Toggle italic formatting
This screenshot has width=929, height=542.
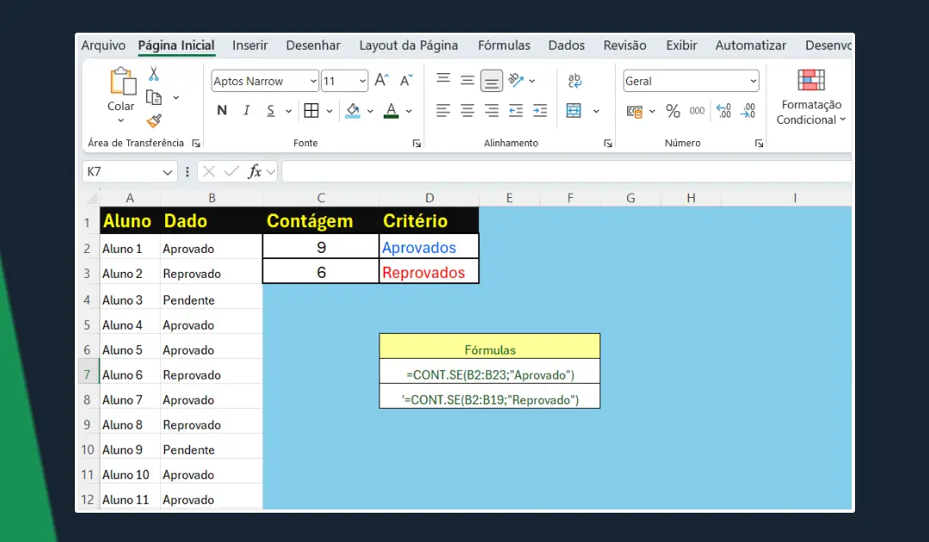click(x=246, y=110)
